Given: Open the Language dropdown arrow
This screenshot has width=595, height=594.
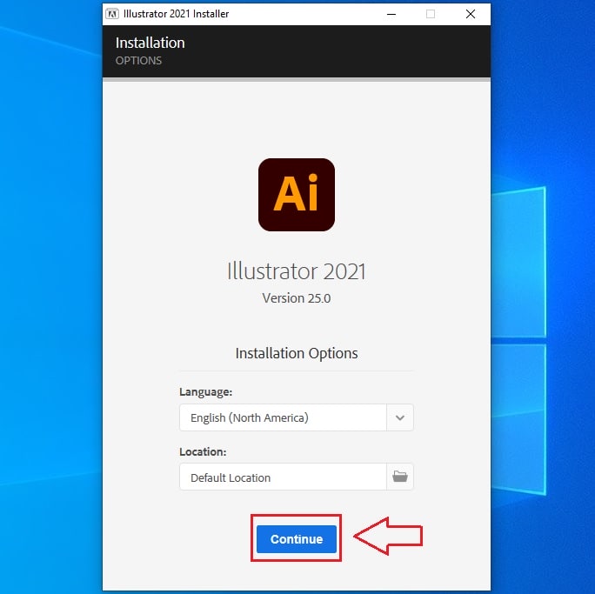Looking at the screenshot, I should pyautogui.click(x=400, y=417).
